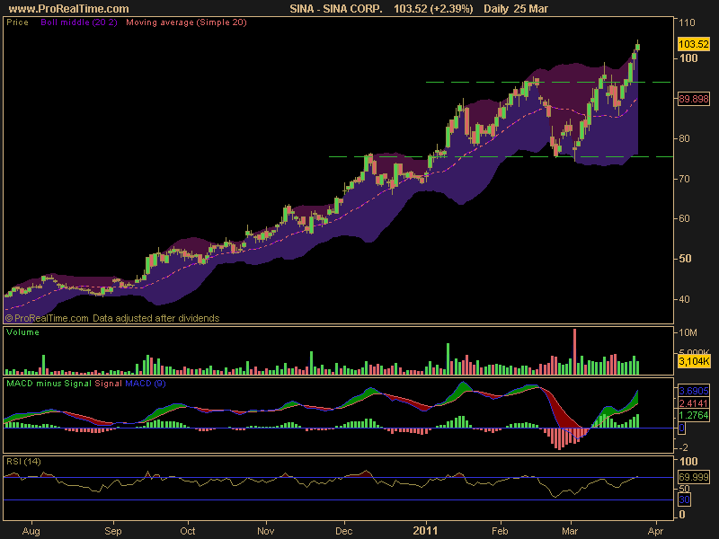
Task: Select the blue MACD (9) legend label
Action: tap(146, 384)
